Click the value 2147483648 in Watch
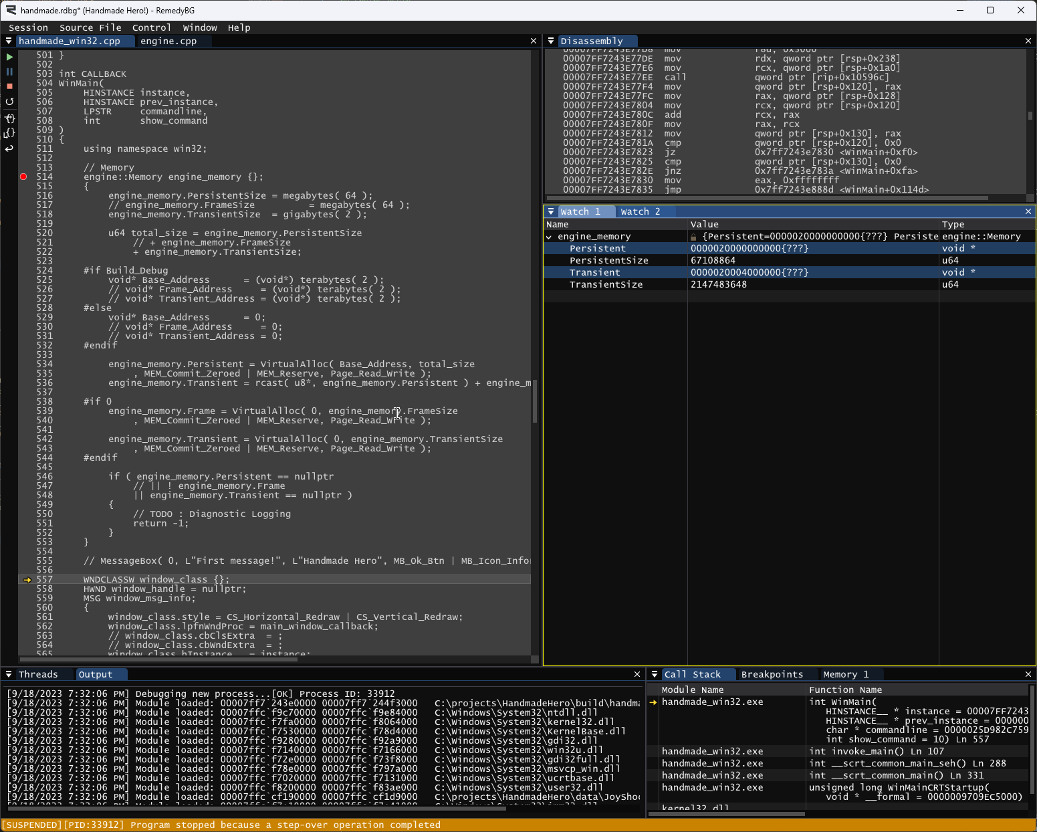The width and height of the screenshot is (1037, 832). pyautogui.click(x=719, y=285)
